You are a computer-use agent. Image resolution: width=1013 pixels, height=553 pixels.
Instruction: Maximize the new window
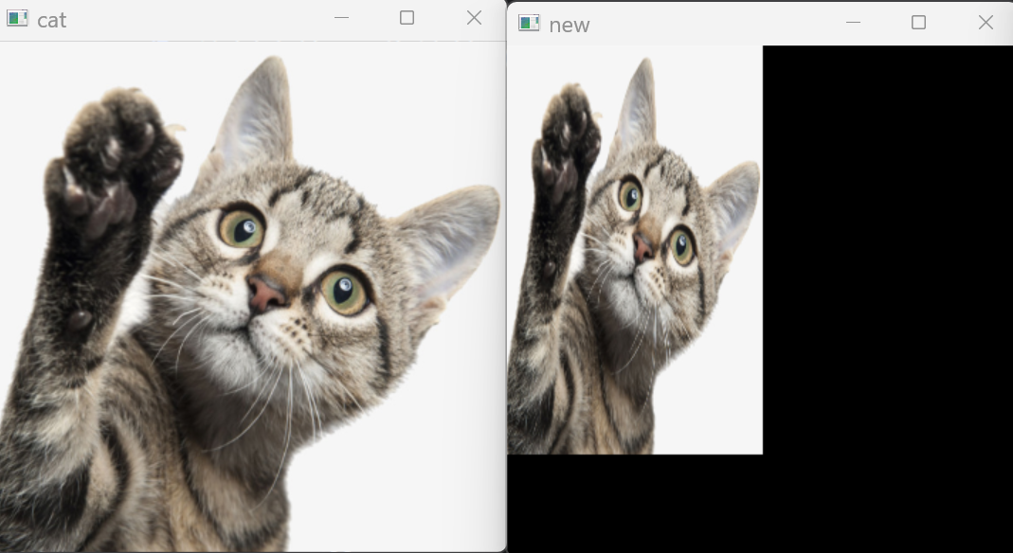[x=918, y=23]
